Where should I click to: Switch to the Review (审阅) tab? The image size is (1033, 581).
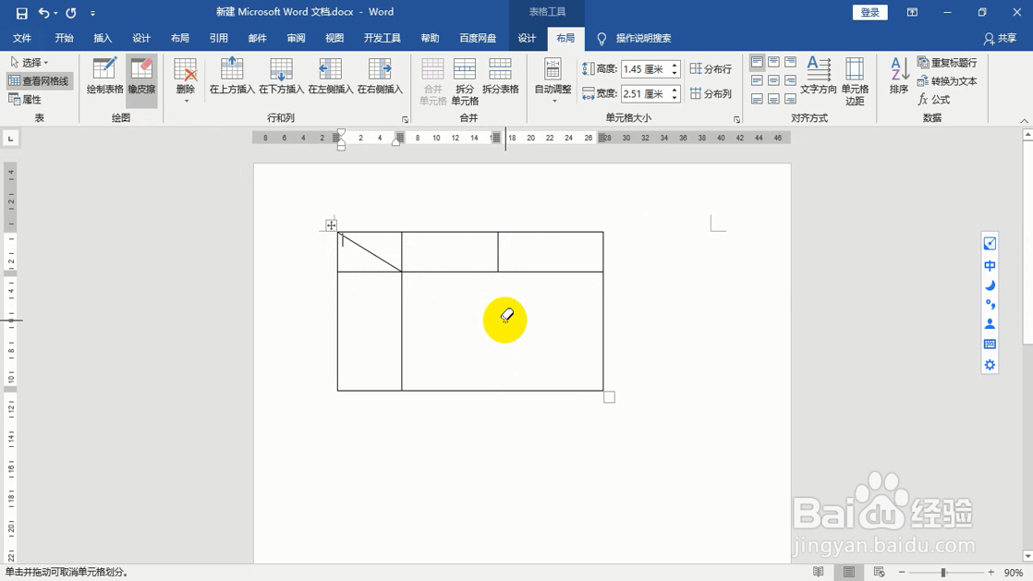[x=296, y=38]
